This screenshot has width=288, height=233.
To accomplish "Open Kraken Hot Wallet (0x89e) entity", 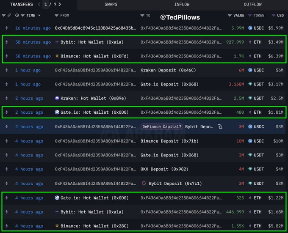I will (x=93, y=98).
